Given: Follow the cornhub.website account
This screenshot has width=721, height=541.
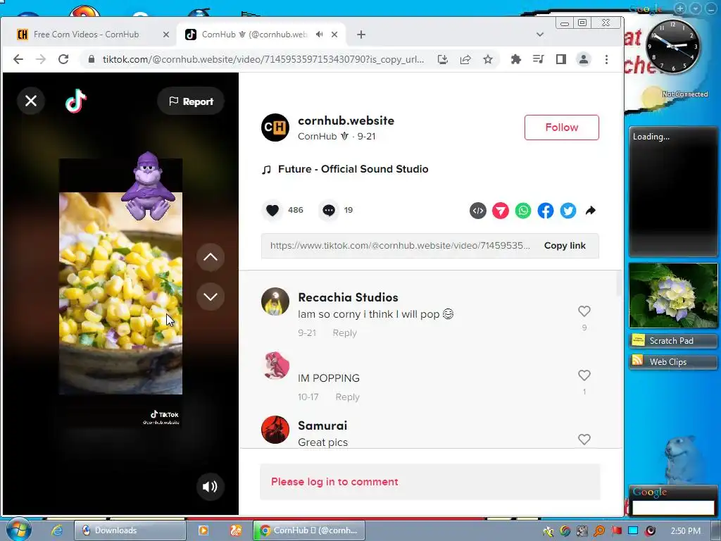Looking at the screenshot, I should 561,128.
